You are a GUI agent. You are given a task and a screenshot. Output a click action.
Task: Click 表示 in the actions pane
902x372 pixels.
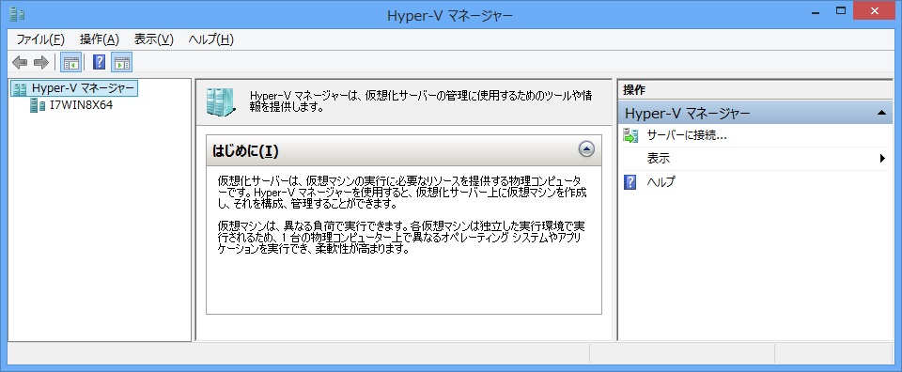658,159
